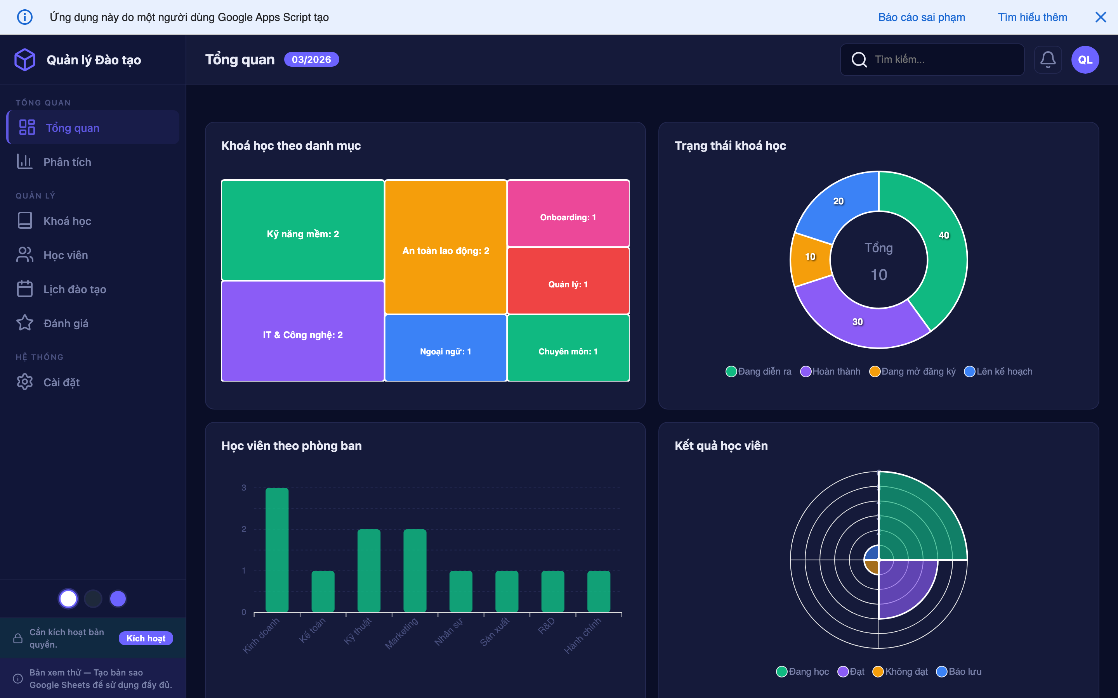Viewport: 1118px width, 698px height.
Task: Select Học viên menu item
Action: pyautogui.click(x=65, y=255)
